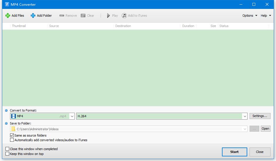Click the Open folder button
This screenshot has height=161, width=276.
pyautogui.click(x=265, y=129)
